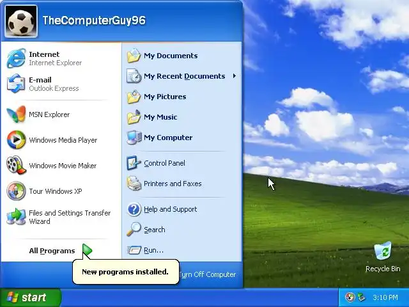Open the My Music folder icon
This screenshot has height=307, width=409.
point(134,117)
